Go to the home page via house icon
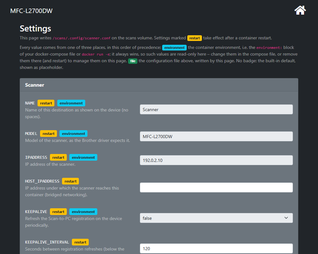 (300, 10)
